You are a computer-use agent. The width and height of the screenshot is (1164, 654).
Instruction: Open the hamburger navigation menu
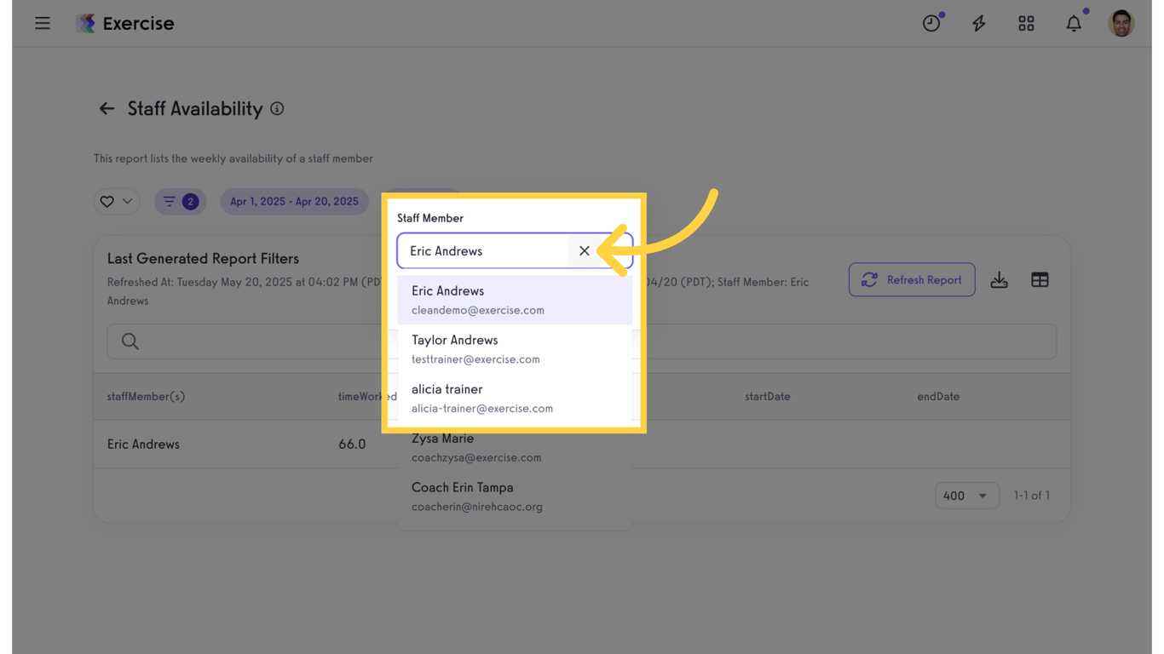tap(43, 24)
